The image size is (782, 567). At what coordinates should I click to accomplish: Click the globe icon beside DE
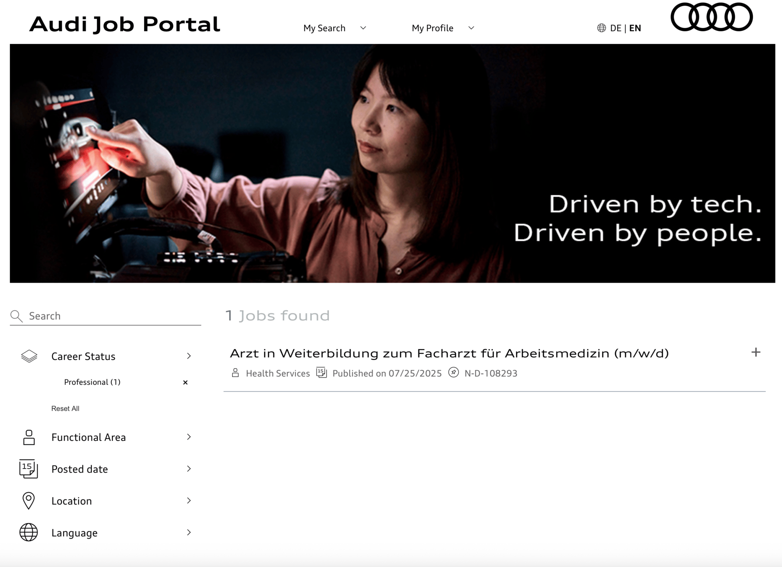tap(601, 28)
